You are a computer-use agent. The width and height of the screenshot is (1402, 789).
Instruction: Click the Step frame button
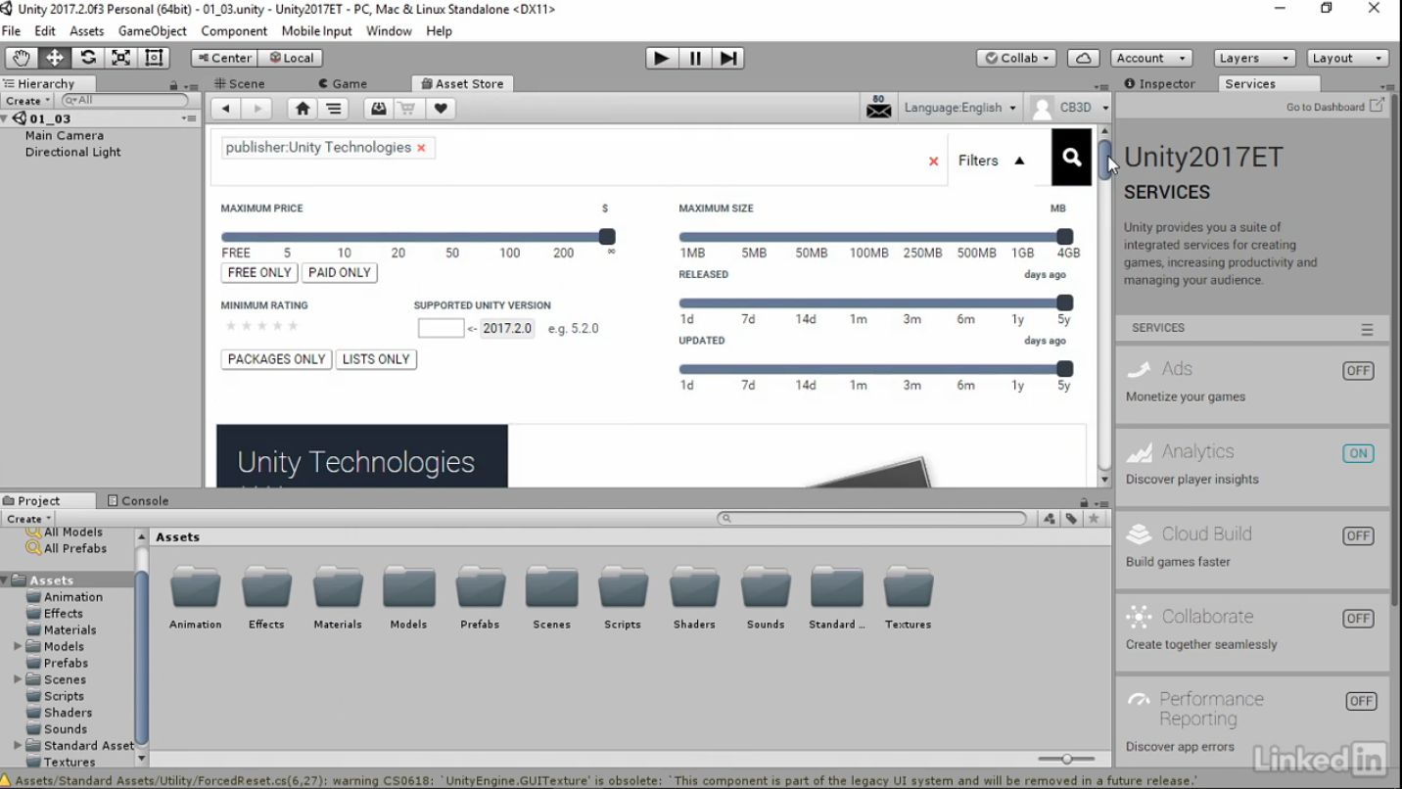click(728, 58)
